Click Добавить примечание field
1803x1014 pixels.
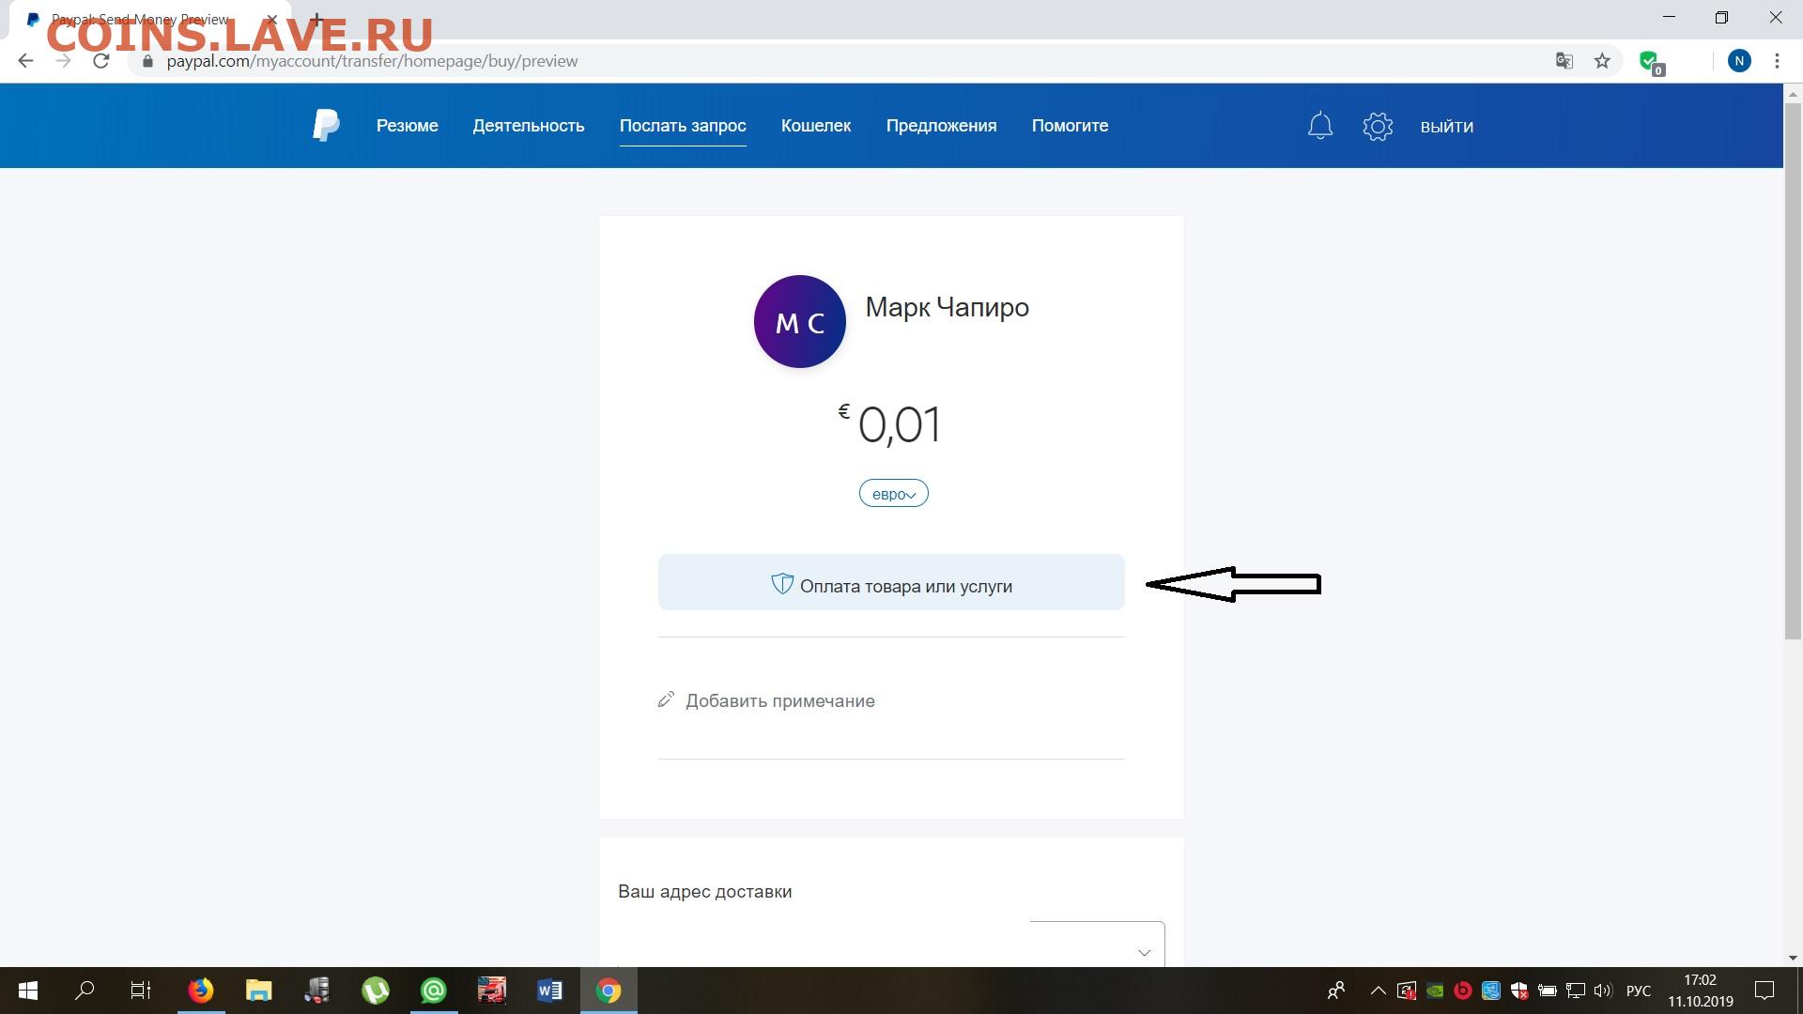780,700
